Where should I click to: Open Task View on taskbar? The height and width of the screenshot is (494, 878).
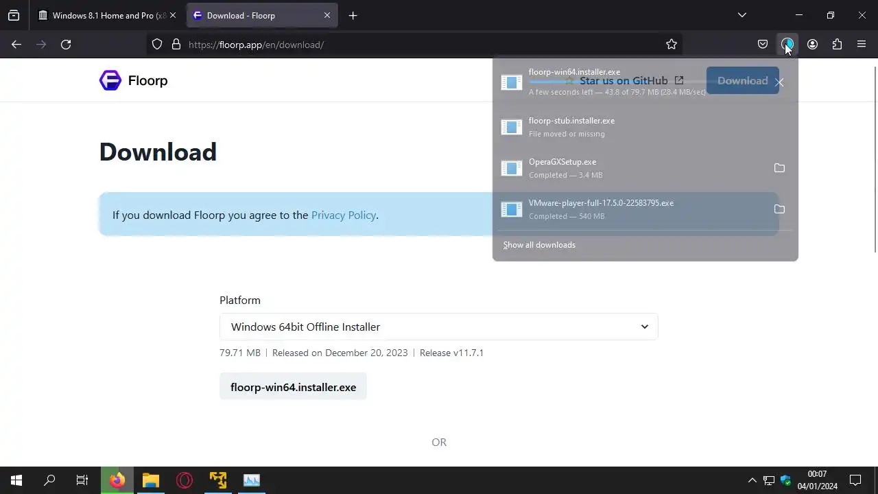82,480
